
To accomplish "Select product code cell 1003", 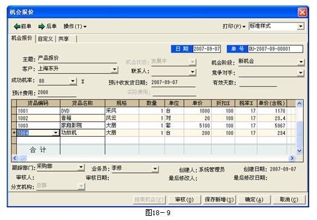I will point(38,125).
